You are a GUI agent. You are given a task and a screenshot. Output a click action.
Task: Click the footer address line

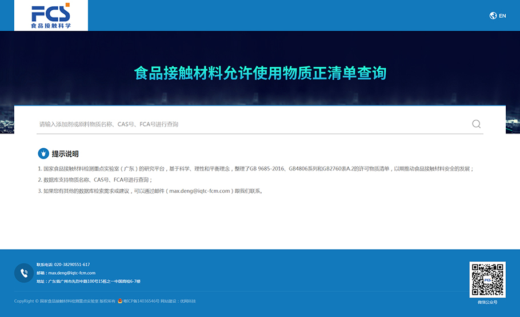(x=94, y=282)
